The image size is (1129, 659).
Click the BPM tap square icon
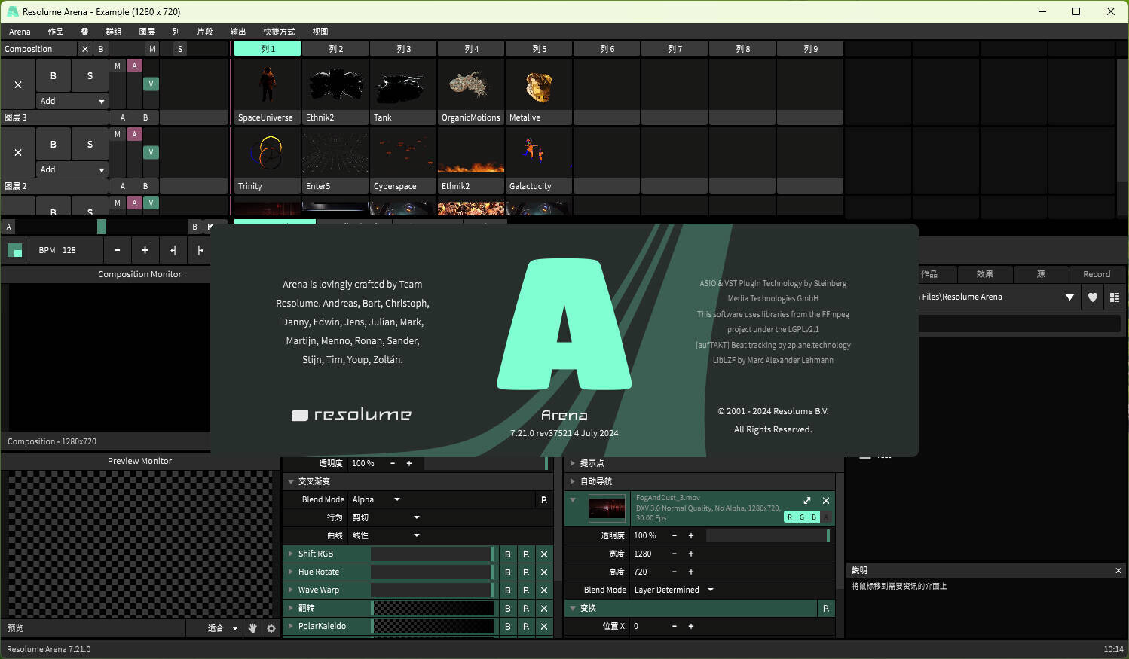[14, 250]
